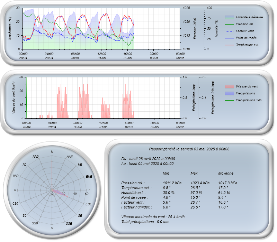Click the SSE label on the wind rose
This screenshot has width=277, height=242.
69,223
